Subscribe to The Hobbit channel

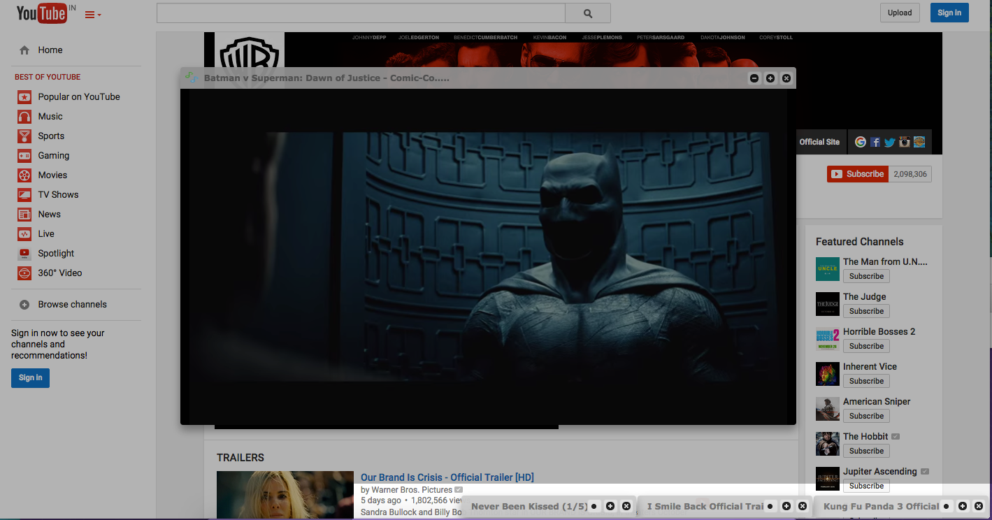(x=866, y=451)
